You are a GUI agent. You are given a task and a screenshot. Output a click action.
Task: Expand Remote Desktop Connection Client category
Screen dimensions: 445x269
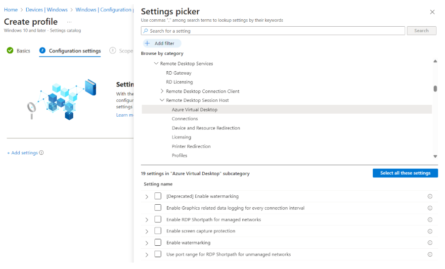162,91
